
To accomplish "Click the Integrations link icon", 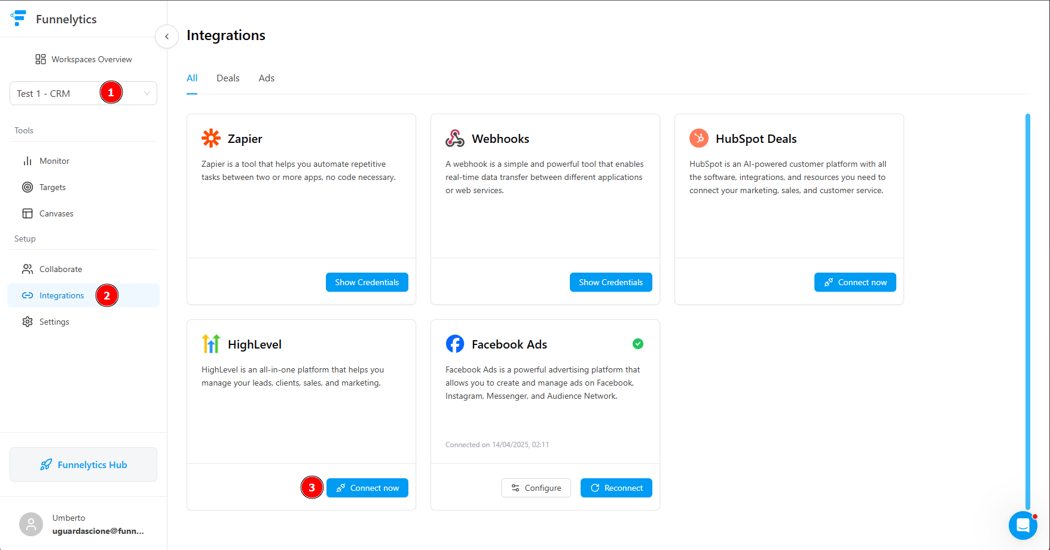I will tap(28, 295).
